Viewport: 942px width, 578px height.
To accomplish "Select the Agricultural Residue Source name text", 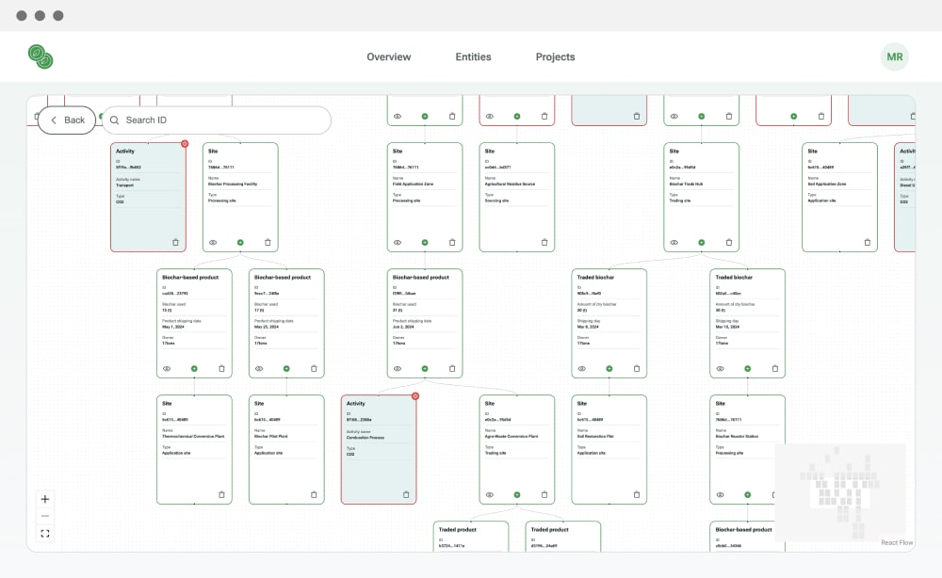I will click(x=510, y=184).
